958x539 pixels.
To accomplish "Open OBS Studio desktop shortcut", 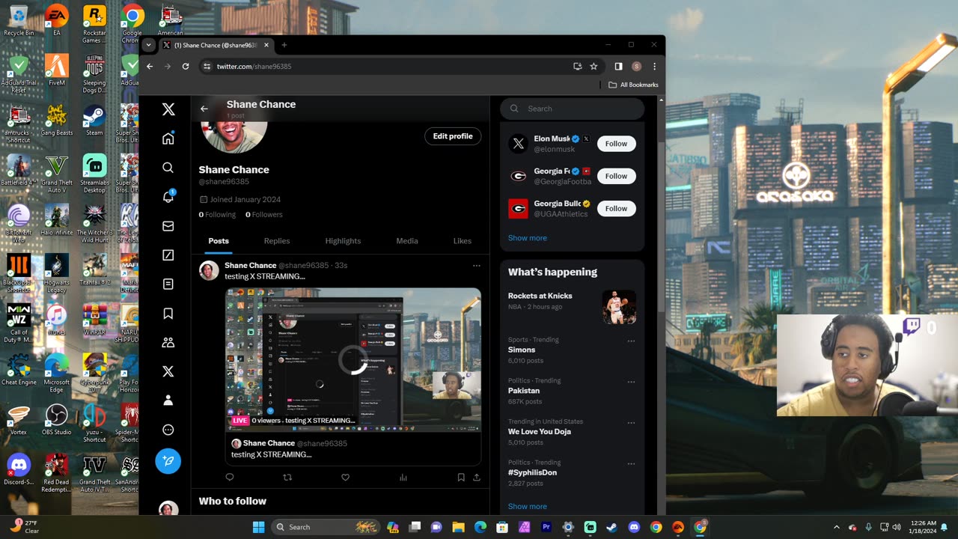I will (x=57, y=420).
